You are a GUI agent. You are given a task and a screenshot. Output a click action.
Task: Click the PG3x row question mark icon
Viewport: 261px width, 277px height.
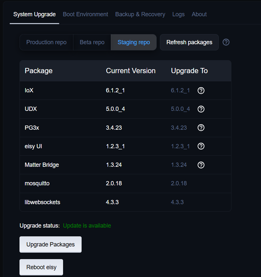point(201,127)
